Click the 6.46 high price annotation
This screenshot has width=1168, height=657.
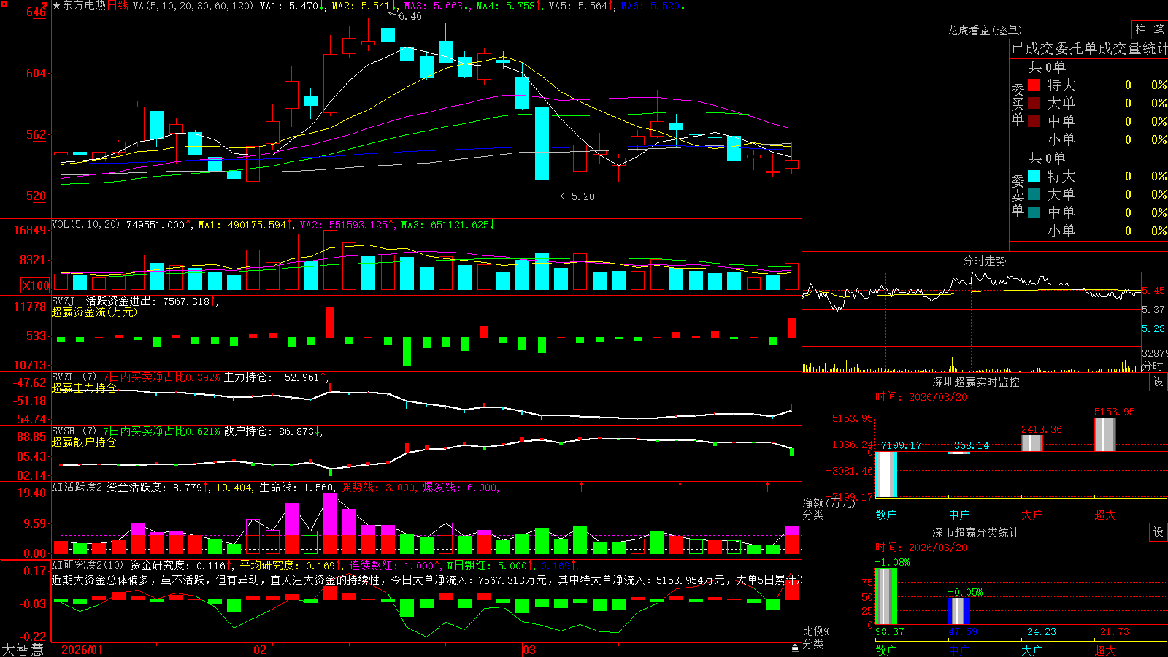coord(410,16)
